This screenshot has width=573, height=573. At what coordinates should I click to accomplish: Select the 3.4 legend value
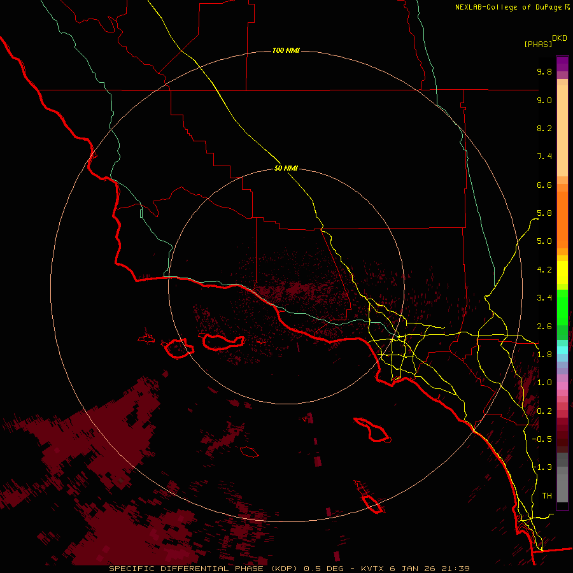click(x=544, y=298)
